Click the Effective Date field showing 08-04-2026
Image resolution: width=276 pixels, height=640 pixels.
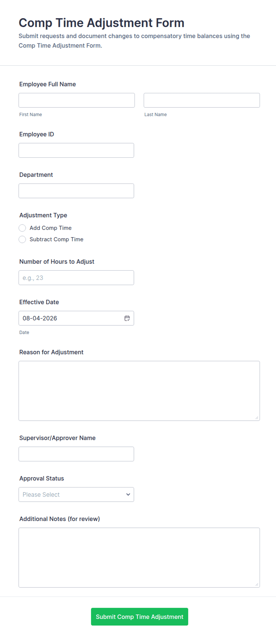(76, 318)
